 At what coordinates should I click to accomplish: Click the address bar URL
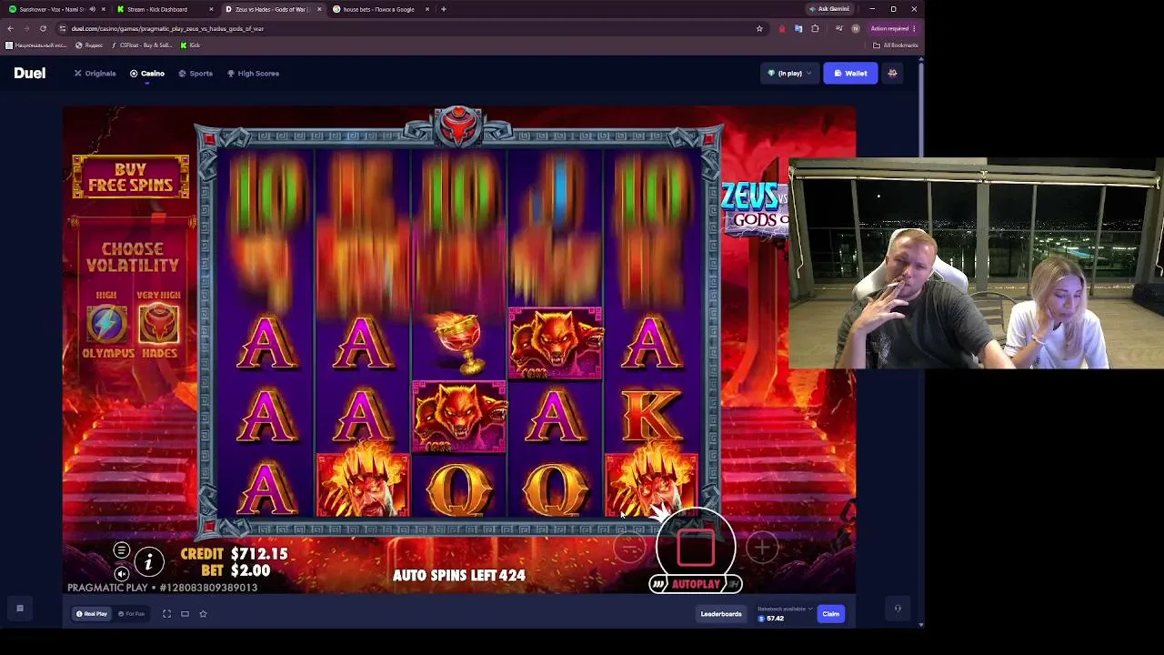pyautogui.click(x=167, y=28)
